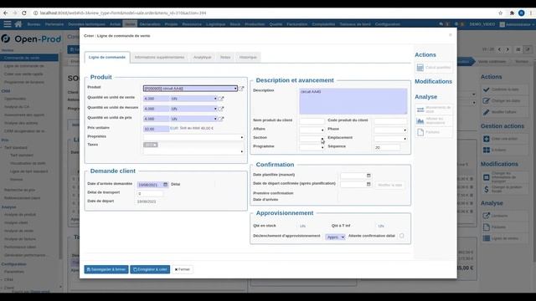This screenshot has width=536, height=301.
Task: Open the chart analysis item in dialog
Action: (x=434, y=120)
